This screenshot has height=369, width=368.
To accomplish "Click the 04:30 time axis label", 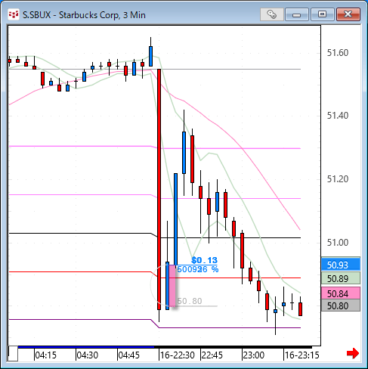I will 88,355.
